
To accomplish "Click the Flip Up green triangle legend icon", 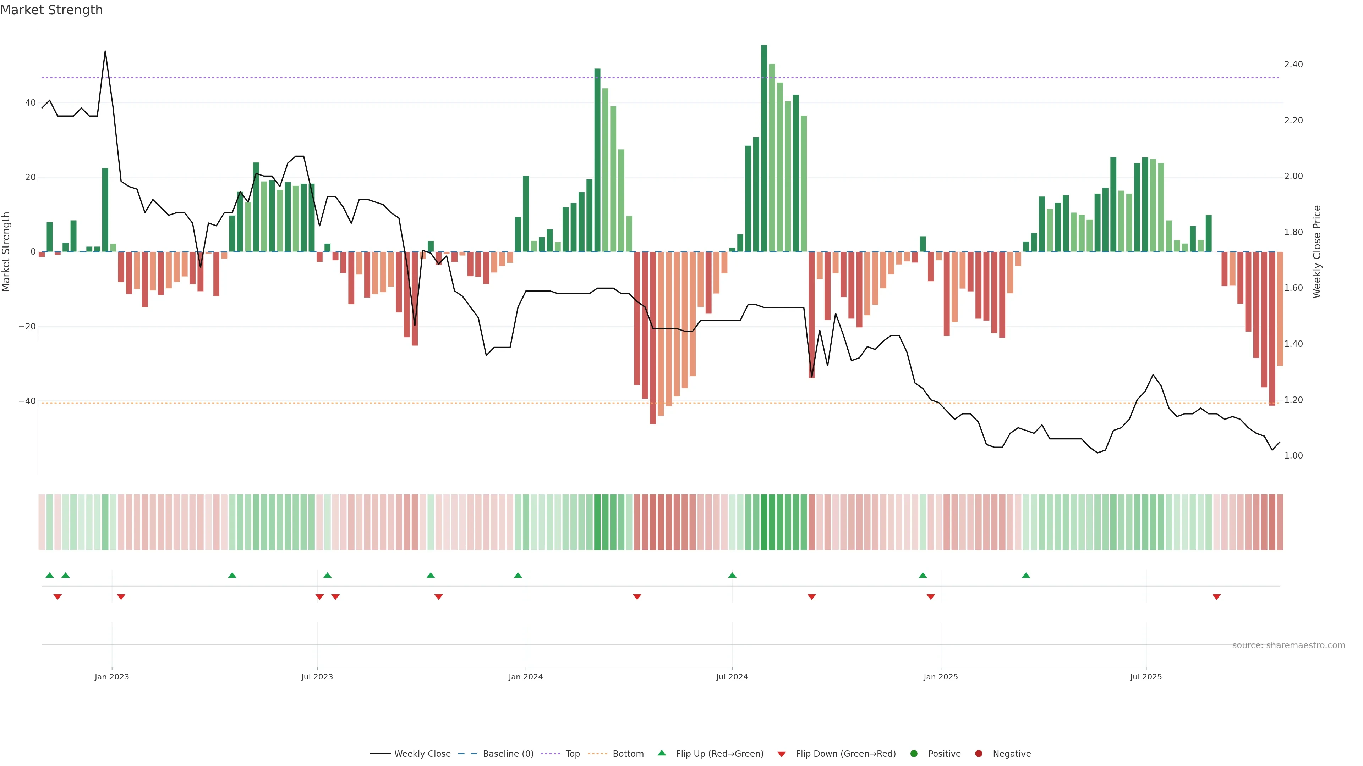I will point(661,753).
